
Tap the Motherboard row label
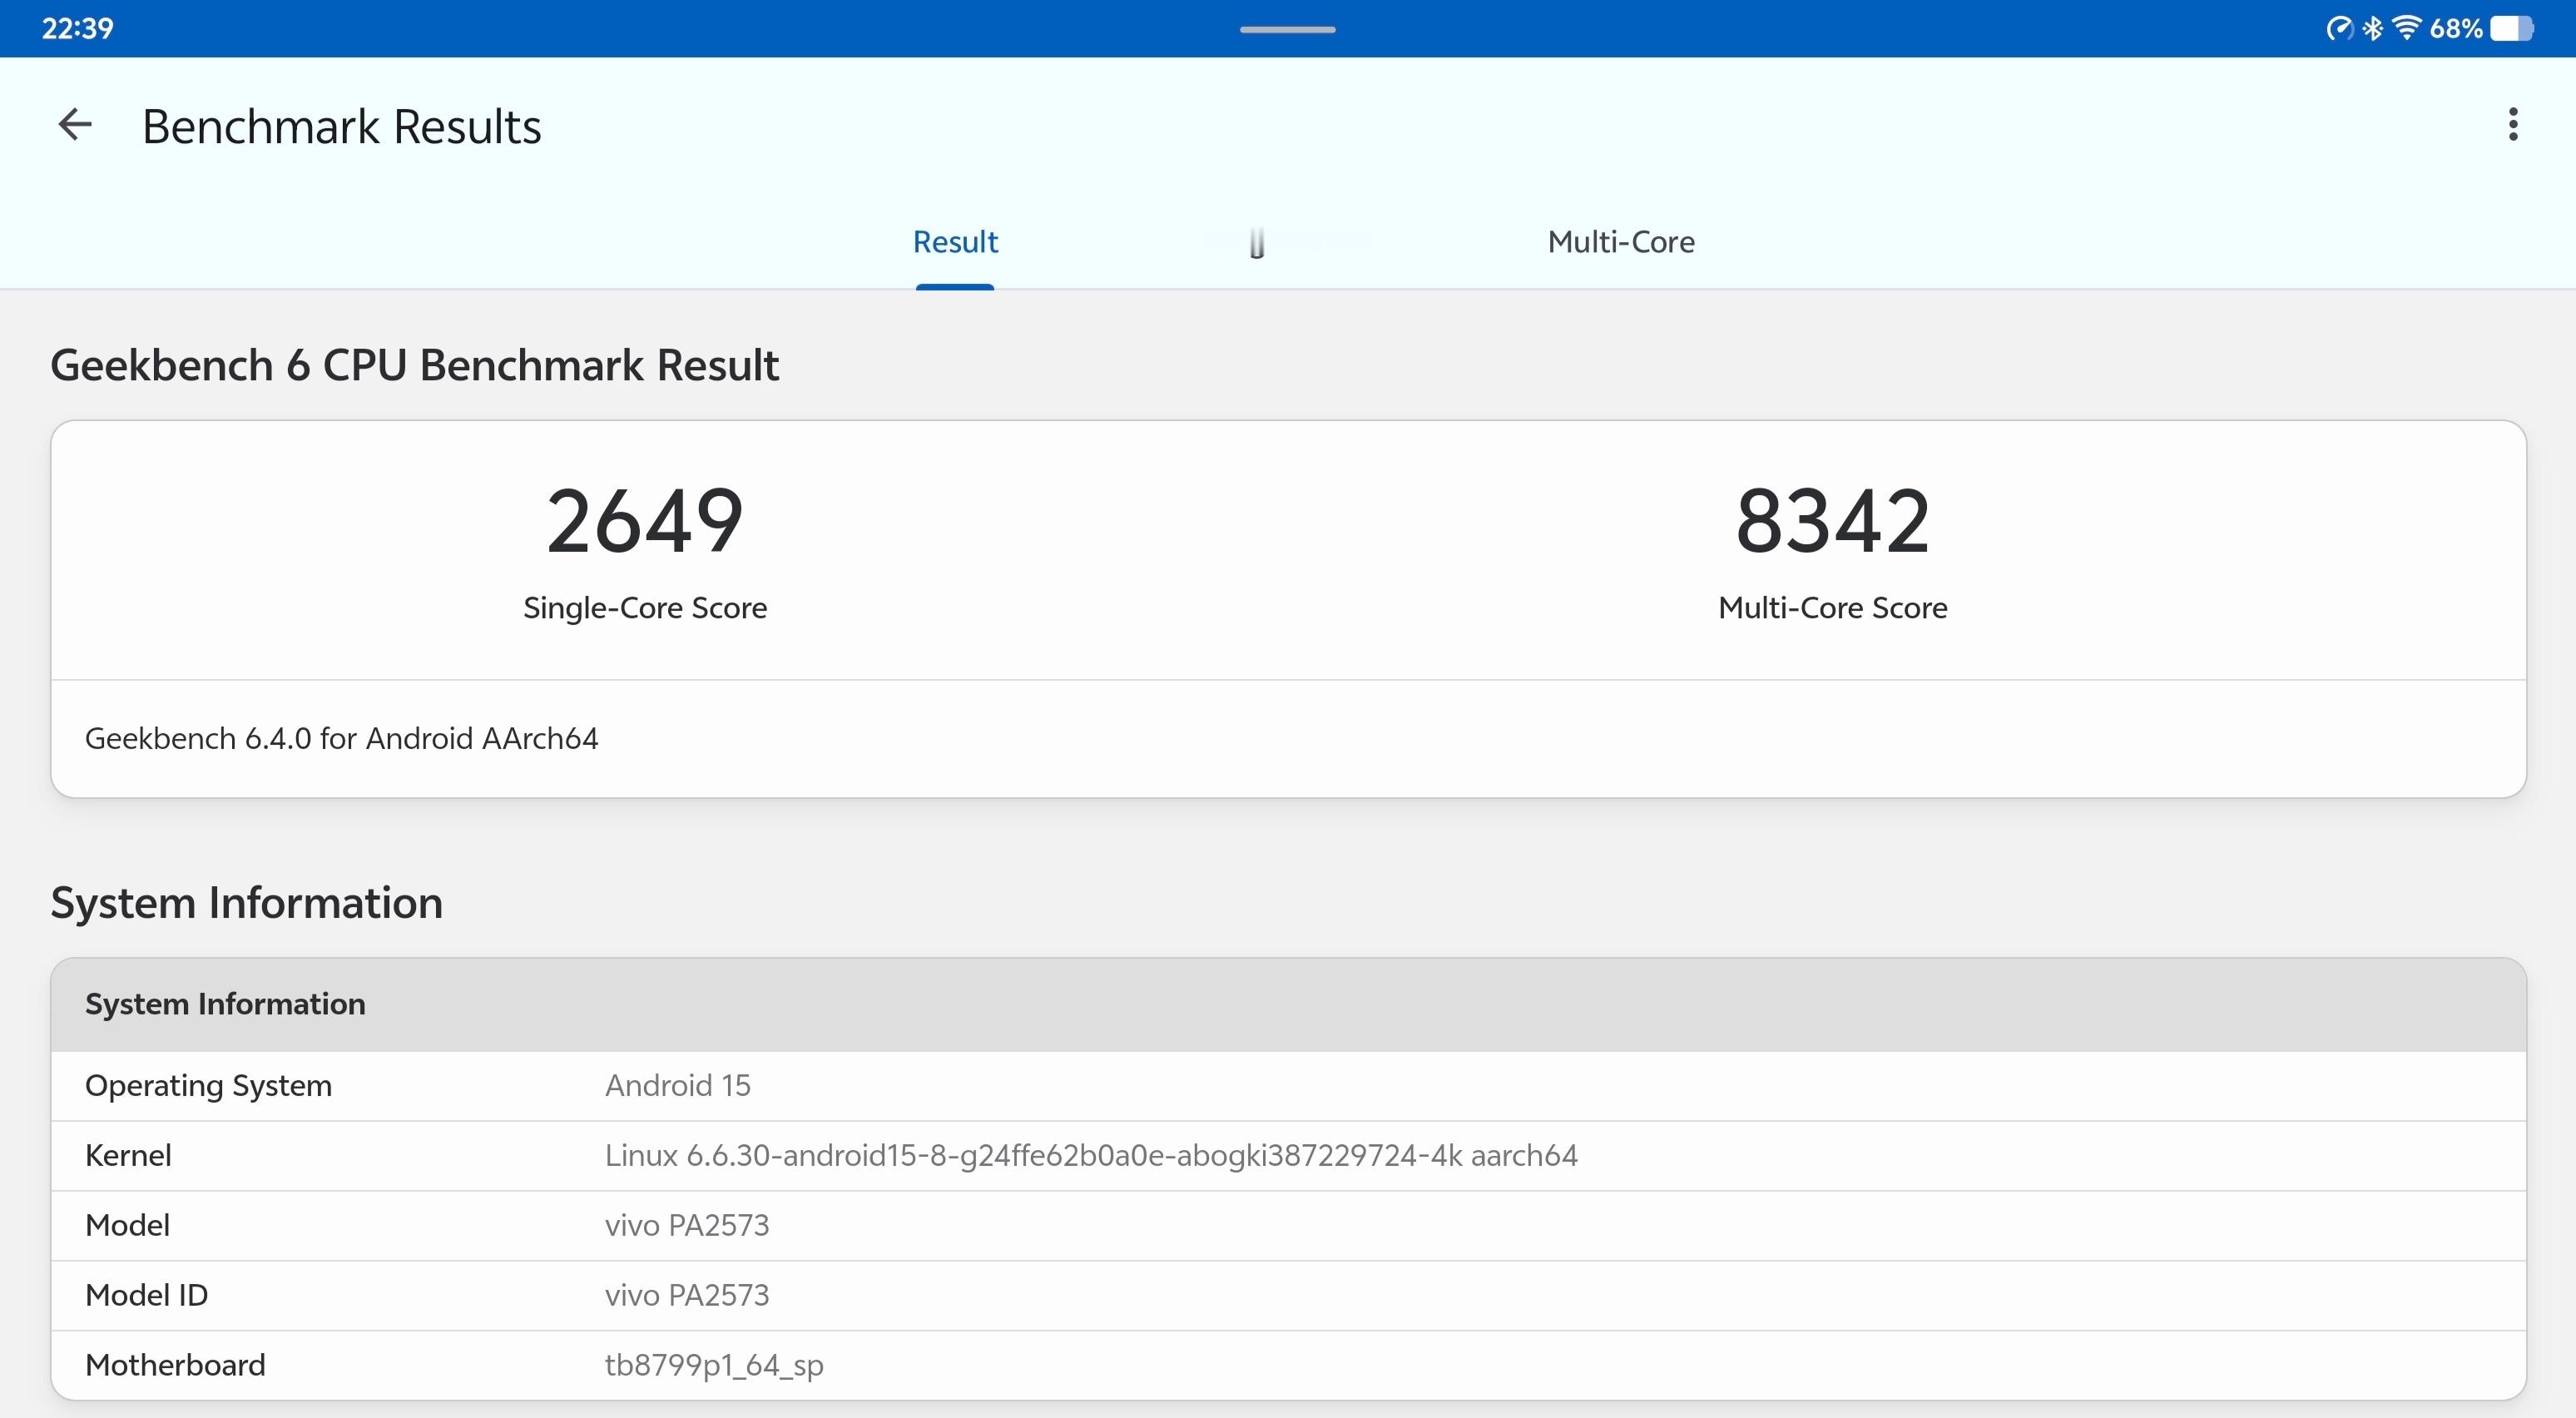pyautogui.click(x=175, y=1365)
